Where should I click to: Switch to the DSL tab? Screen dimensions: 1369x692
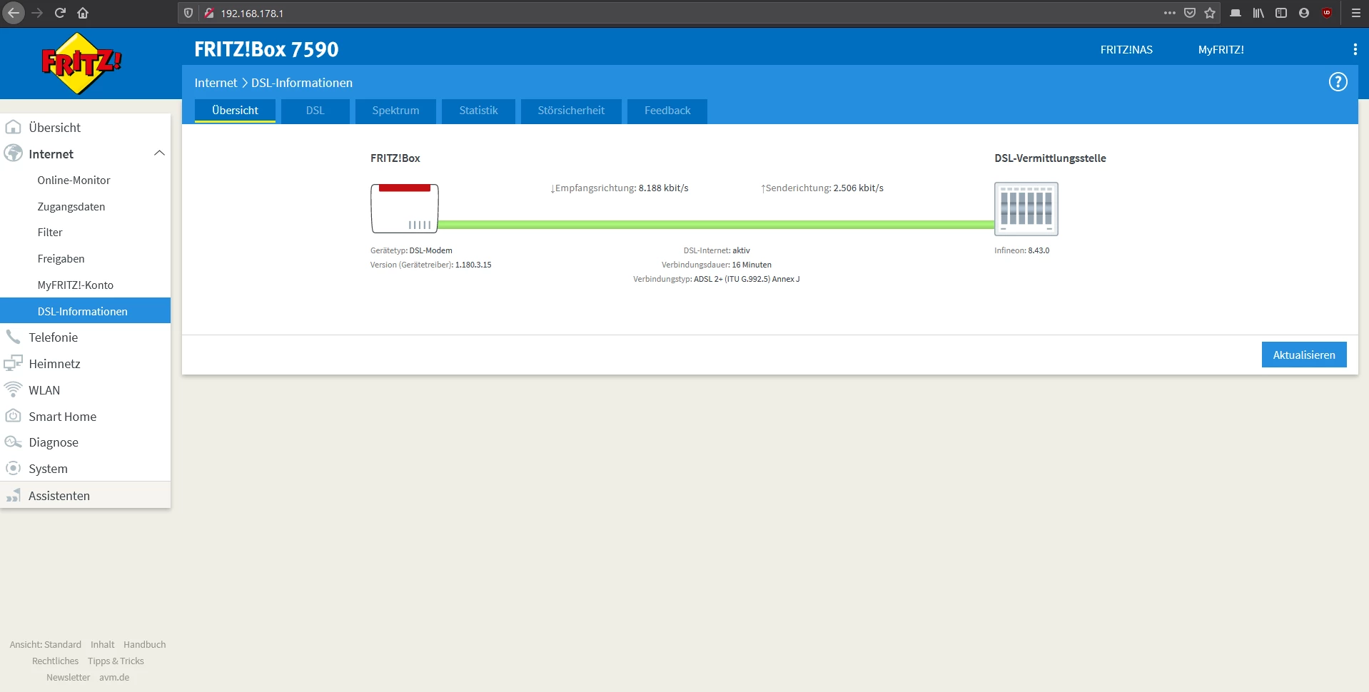coord(315,111)
